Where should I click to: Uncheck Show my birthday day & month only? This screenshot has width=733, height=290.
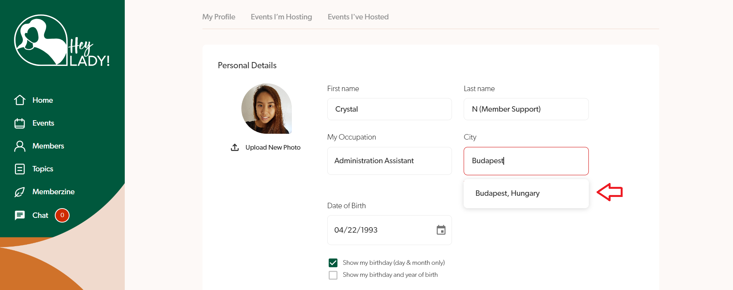333,263
